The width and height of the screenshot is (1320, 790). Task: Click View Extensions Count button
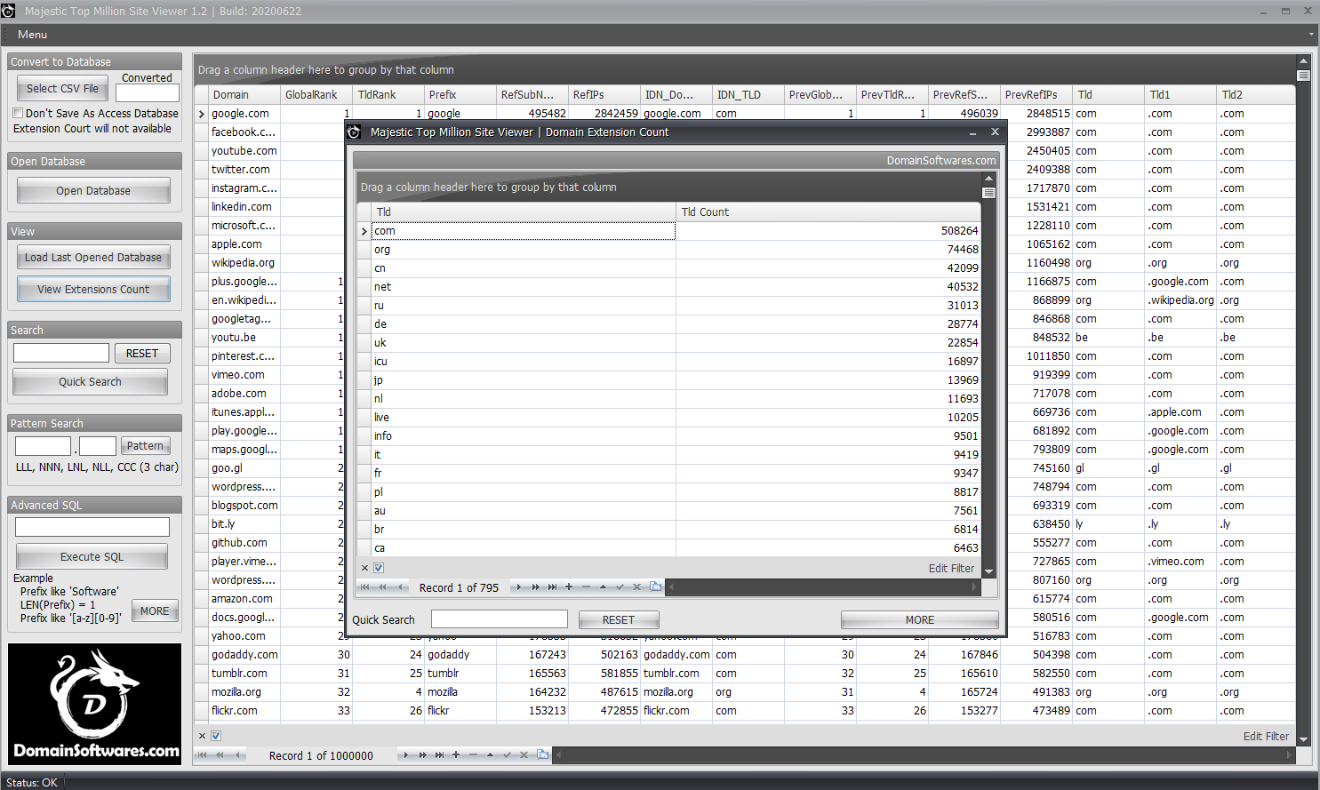(93, 289)
